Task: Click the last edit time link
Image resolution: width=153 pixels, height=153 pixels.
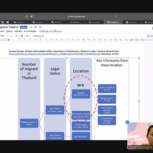Action: coord(50,31)
